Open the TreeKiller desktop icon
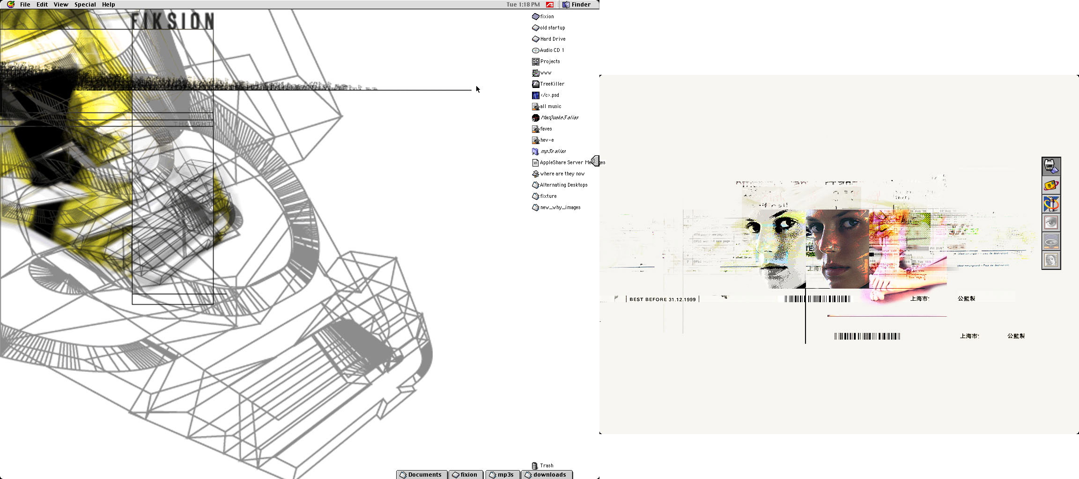 point(536,84)
